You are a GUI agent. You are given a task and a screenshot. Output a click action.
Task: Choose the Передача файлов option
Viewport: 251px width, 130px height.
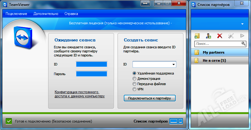[x=135, y=84]
